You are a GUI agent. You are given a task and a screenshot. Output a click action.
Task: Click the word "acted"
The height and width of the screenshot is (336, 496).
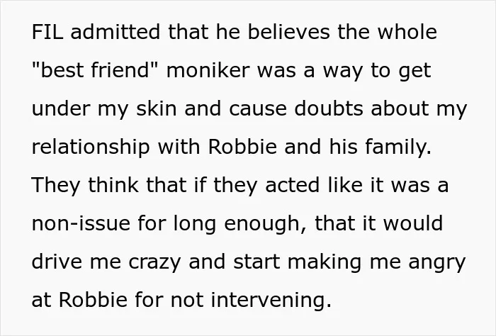[292, 185]
